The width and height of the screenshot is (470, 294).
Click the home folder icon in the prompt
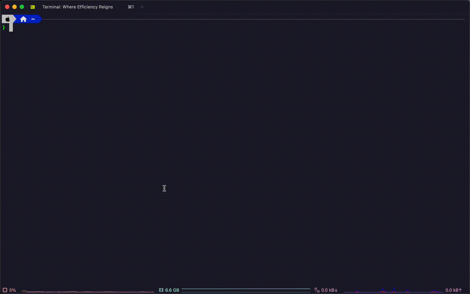(23, 19)
